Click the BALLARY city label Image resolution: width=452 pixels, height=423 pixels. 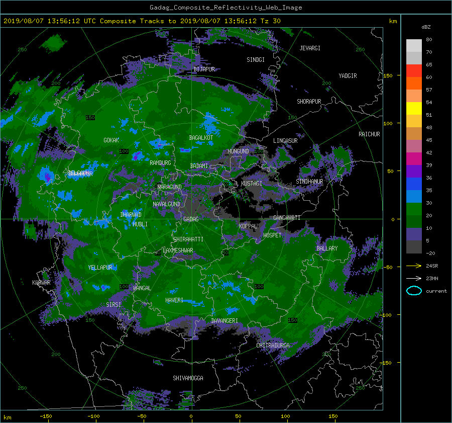point(327,248)
